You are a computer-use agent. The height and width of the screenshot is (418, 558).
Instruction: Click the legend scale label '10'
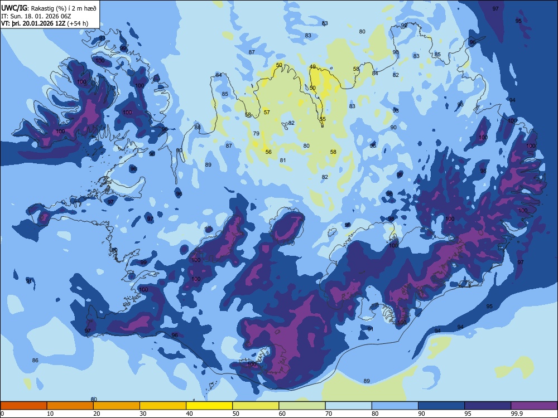pyautogui.click(x=50, y=414)
